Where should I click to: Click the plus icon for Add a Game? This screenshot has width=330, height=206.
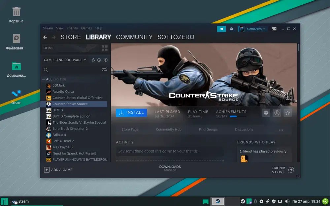[47, 170]
